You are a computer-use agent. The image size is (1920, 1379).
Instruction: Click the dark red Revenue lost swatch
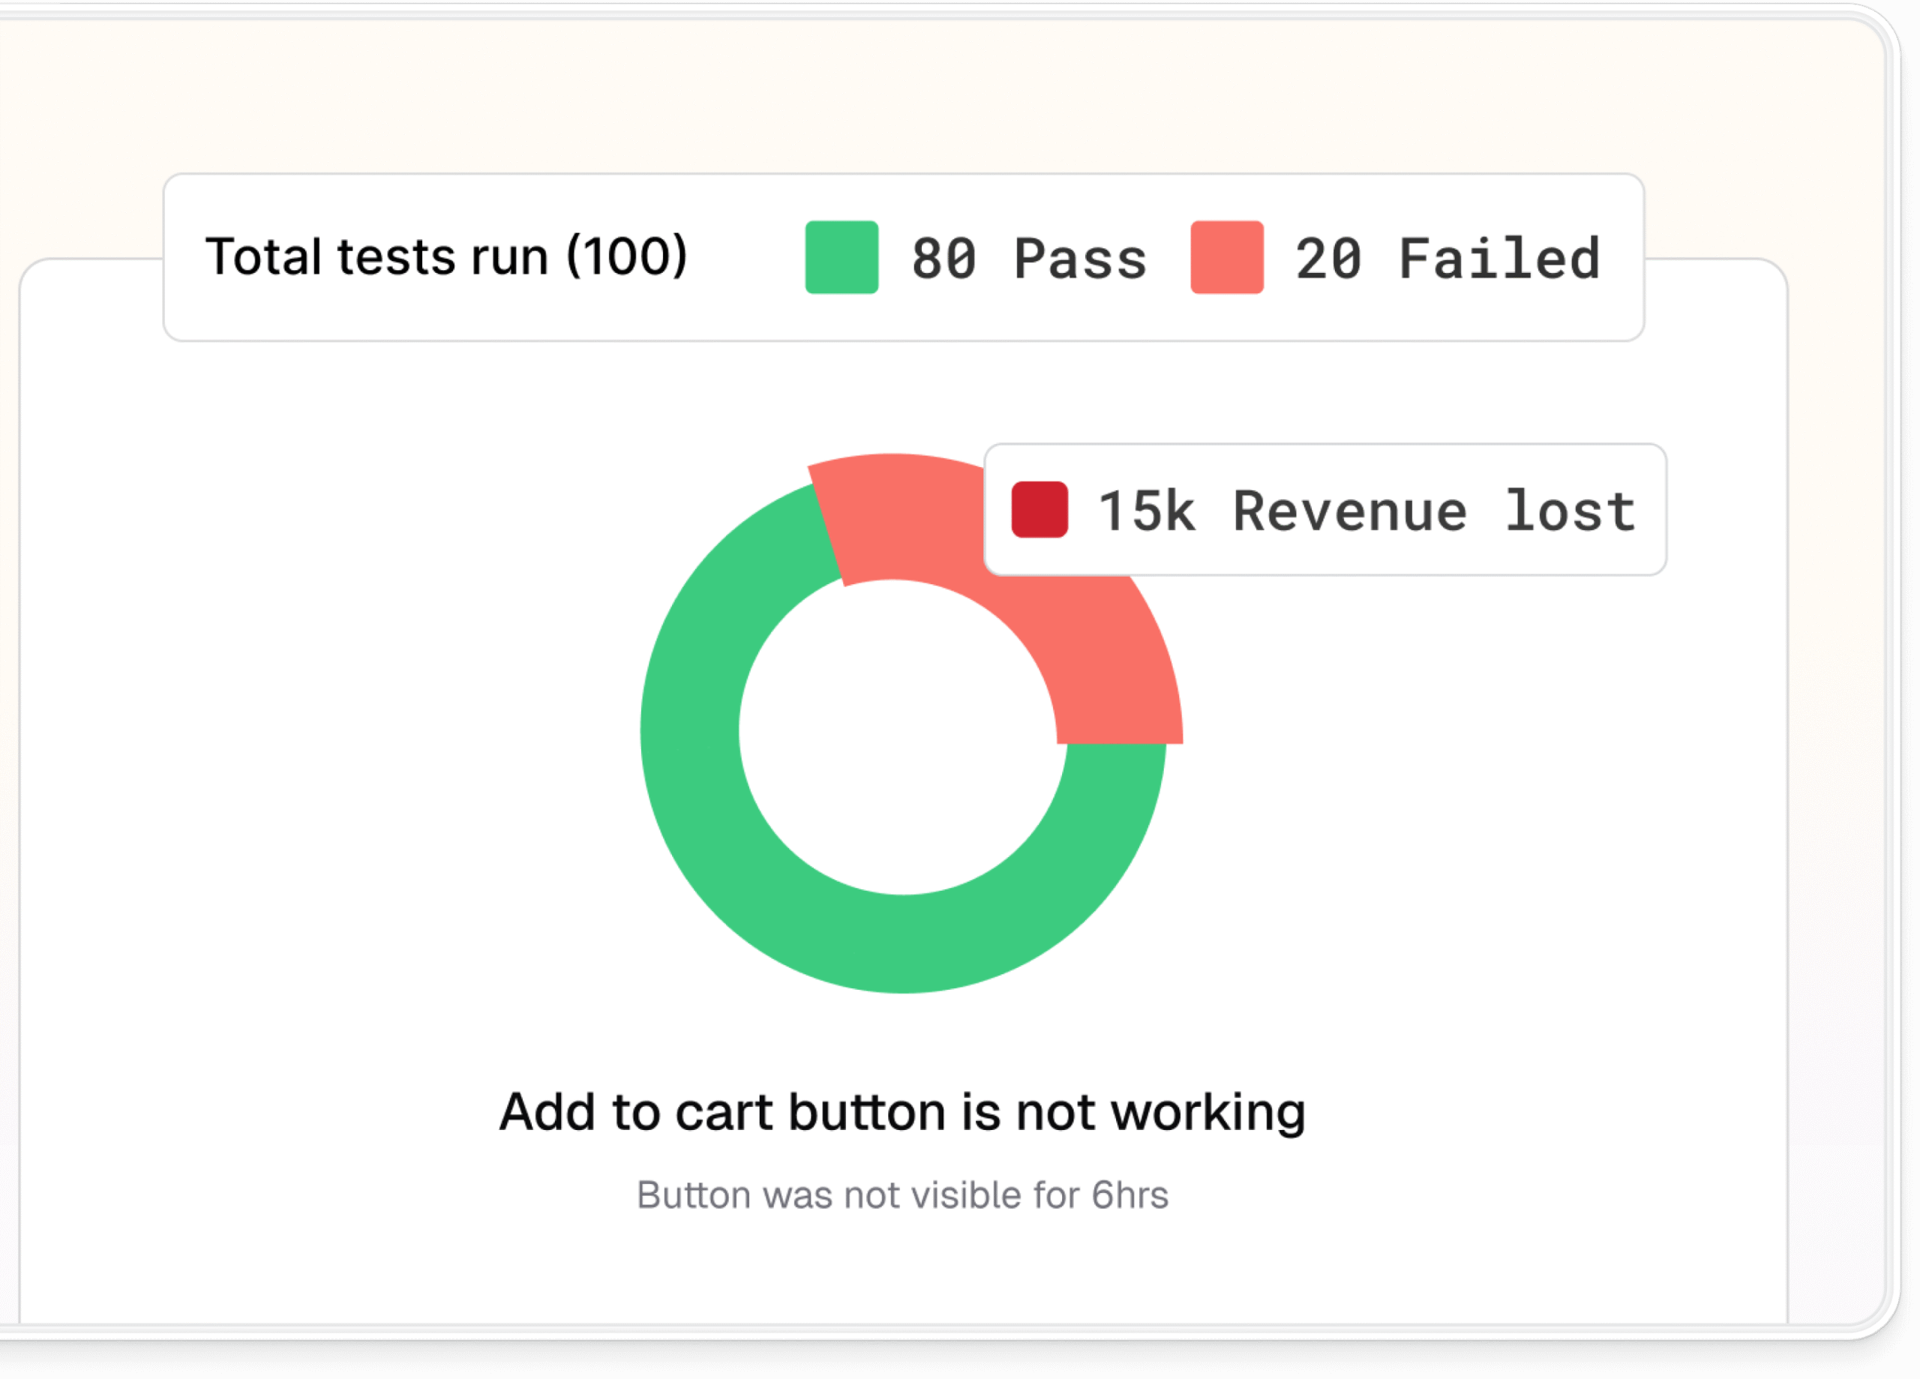coord(1039,510)
